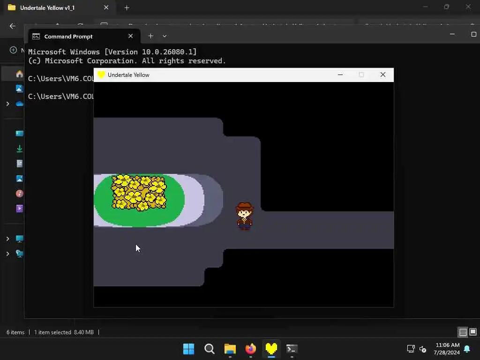
Task: Open notification bell in system tray
Action: tap(467, 349)
